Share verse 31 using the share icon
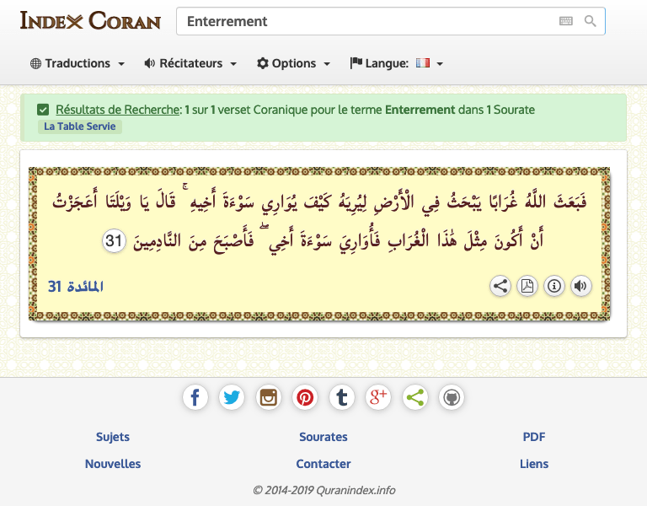 500,286
